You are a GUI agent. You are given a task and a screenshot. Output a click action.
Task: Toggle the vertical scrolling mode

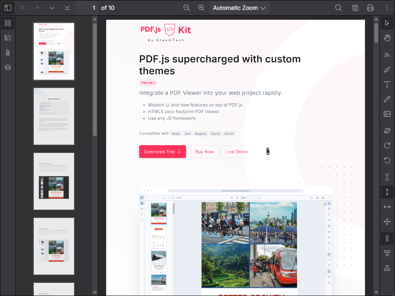point(387,192)
